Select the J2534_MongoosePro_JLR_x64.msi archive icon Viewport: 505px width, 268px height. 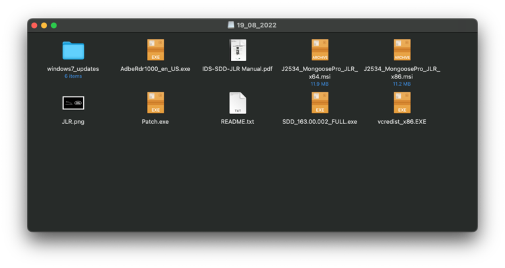320,50
